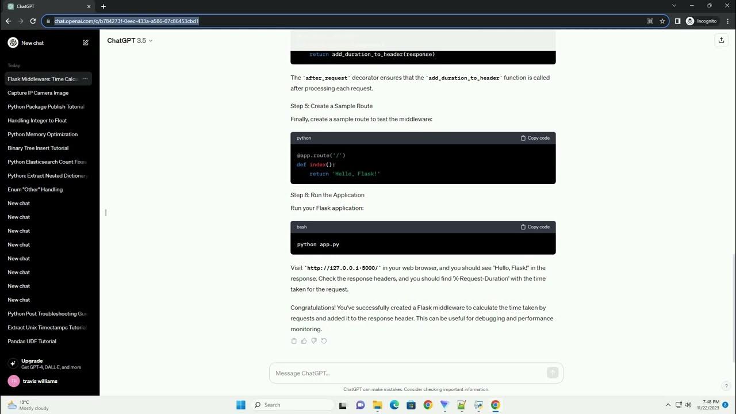This screenshot has height=414, width=736.
Task: Click Upgrade to get GPT-4
Action: (x=49, y=363)
